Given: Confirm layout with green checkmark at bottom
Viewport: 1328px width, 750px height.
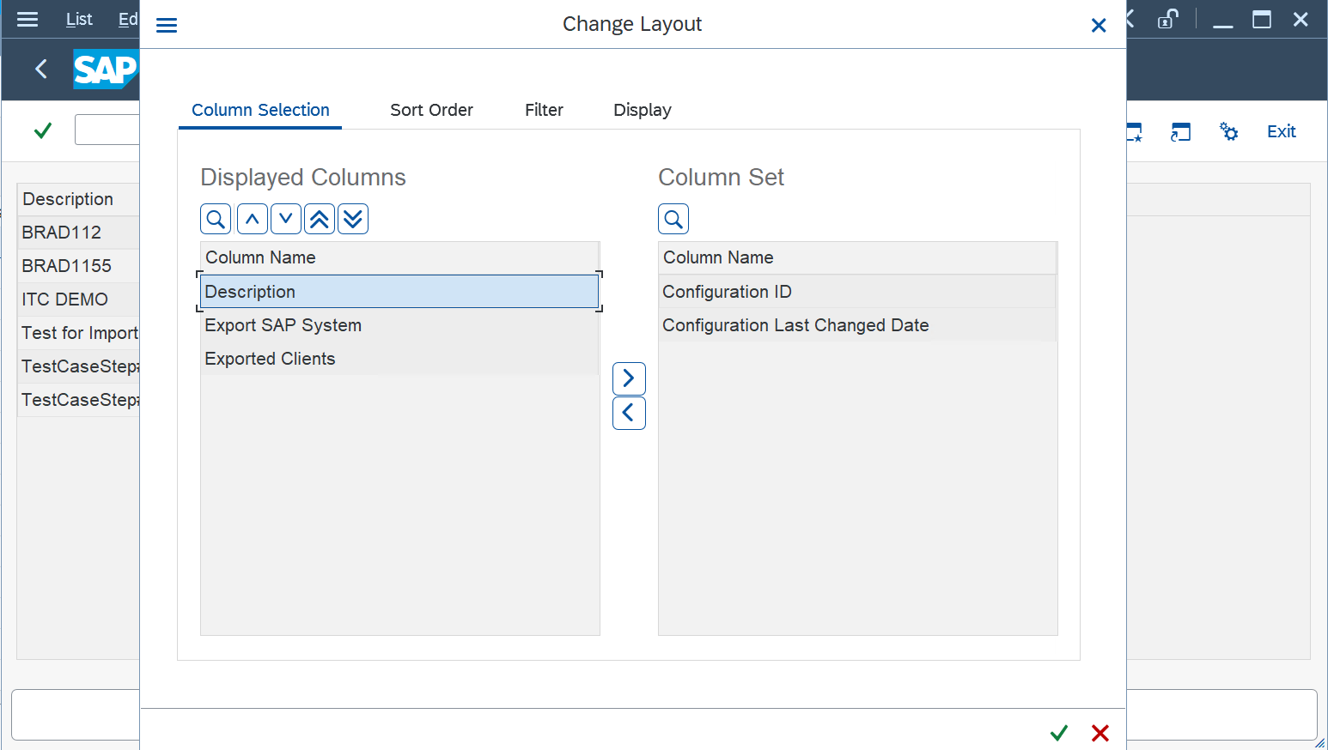Looking at the screenshot, I should point(1058,733).
